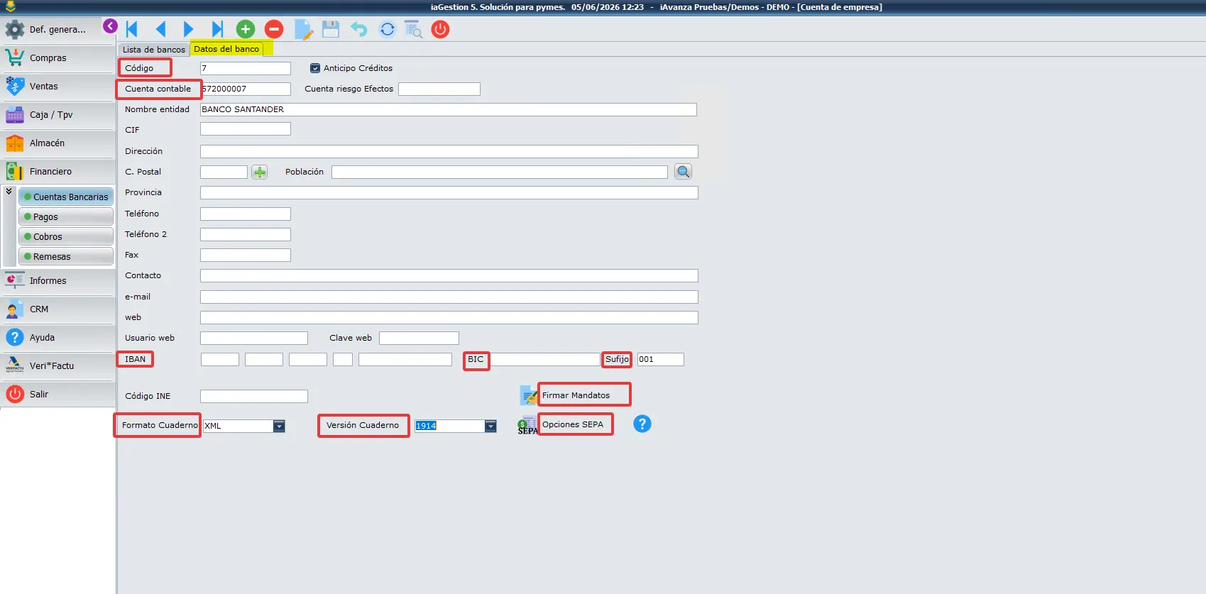This screenshot has width=1206, height=594.
Task: Toggle Anticipo Créditos checkbox
Action: click(x=315, y=68)
